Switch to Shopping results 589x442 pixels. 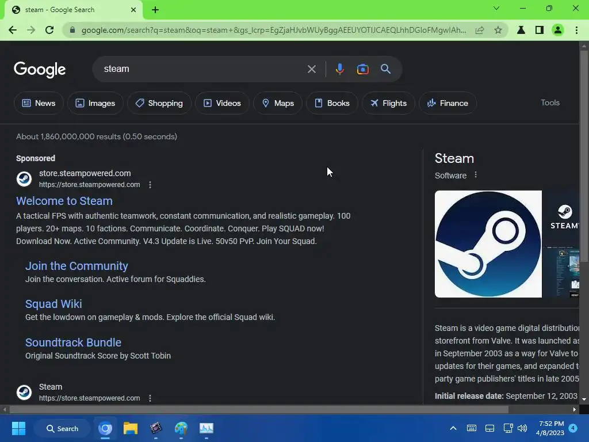pyautogui.click(x=159, y=103)
